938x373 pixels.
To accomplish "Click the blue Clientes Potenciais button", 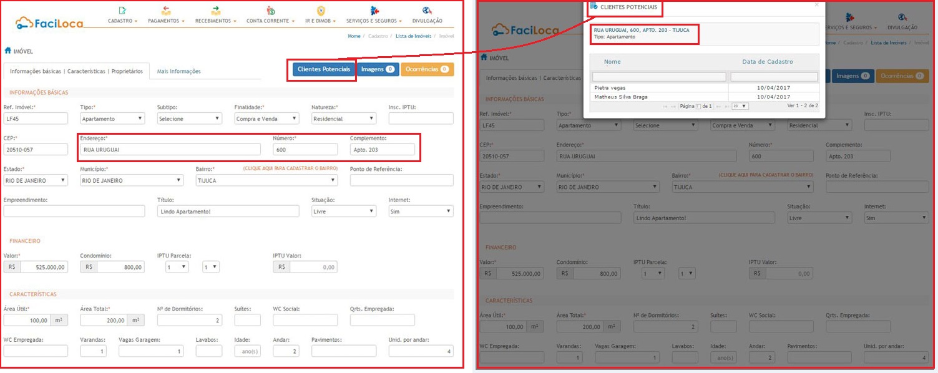I will tap(323, 69).
